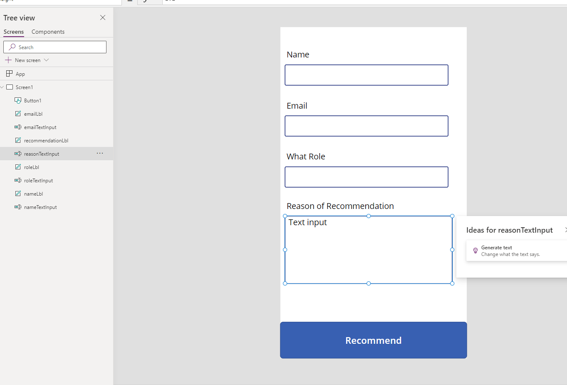Open the ellipsis menu for reasonTextInput
The height and width of the screenshot is (385, 567).
(x=100, y=154)
